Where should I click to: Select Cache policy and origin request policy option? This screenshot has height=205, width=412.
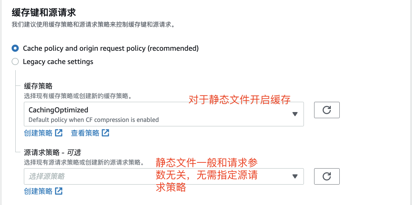pyautogui.click(x=15, y=48)
